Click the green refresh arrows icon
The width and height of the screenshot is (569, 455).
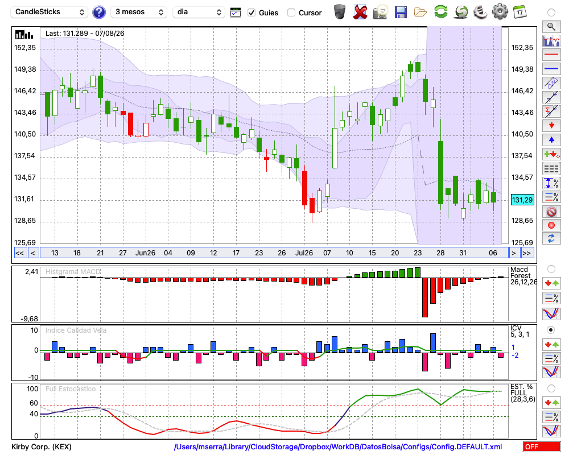coord(440,12)
